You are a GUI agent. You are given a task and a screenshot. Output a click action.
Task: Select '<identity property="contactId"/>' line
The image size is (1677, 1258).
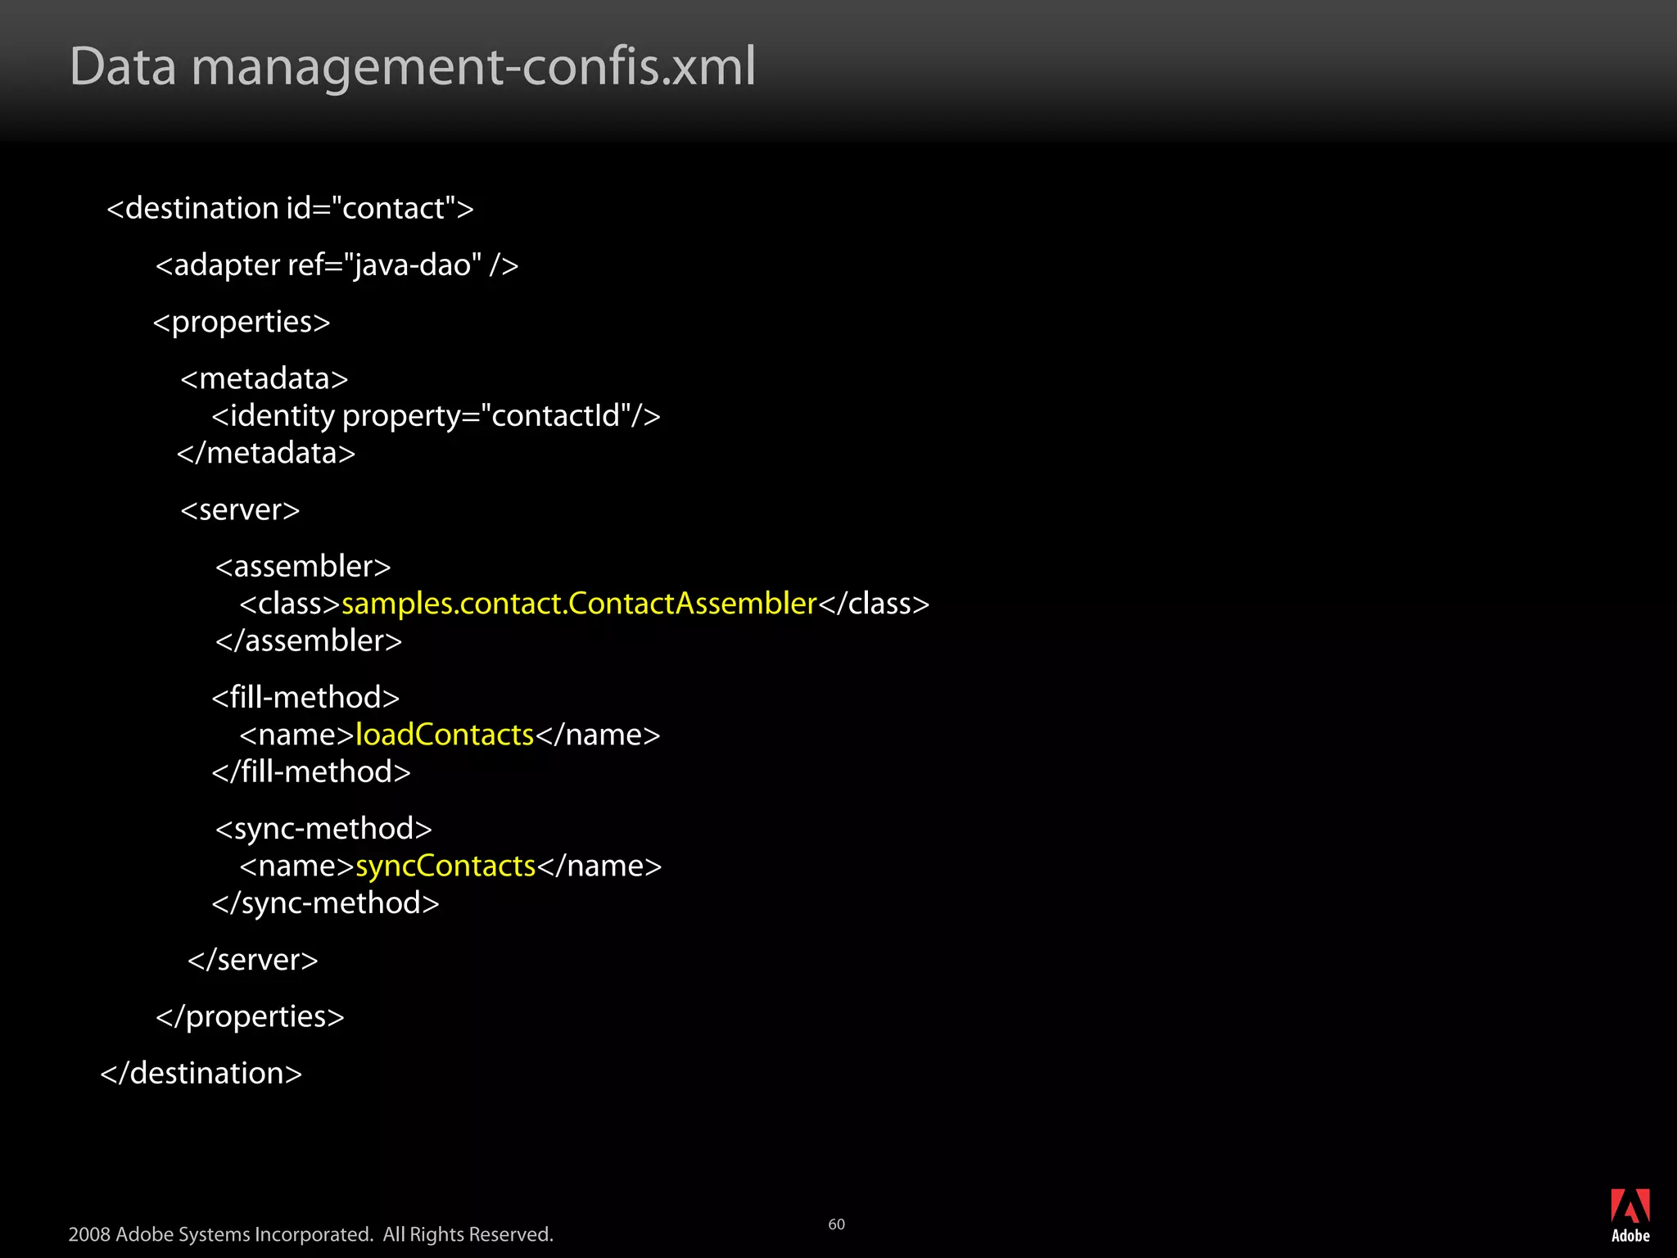[x=436, y=416]
